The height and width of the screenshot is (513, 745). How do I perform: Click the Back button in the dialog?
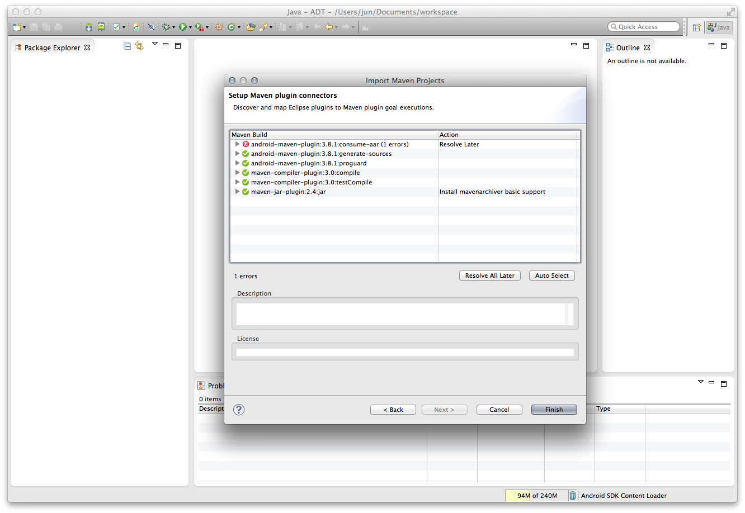point(393,410)
